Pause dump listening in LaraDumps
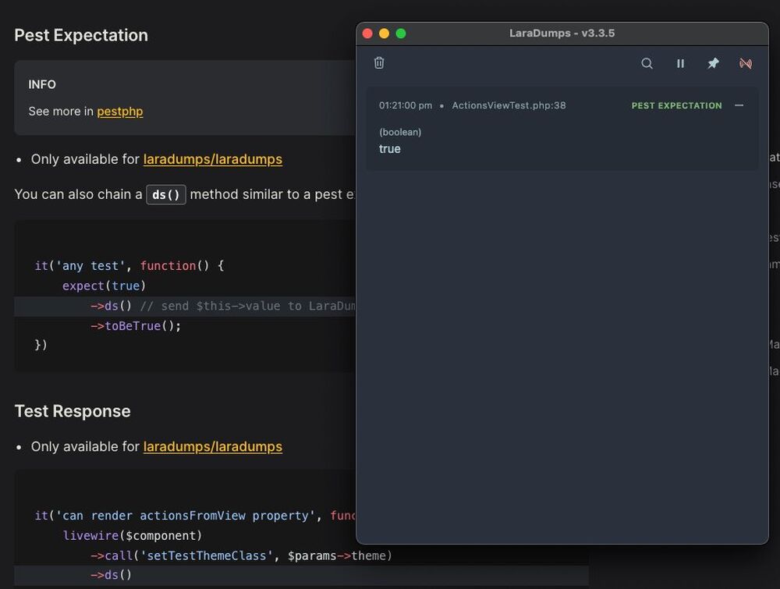The width and height of the screenshot is (780, 589). point(680,63)
